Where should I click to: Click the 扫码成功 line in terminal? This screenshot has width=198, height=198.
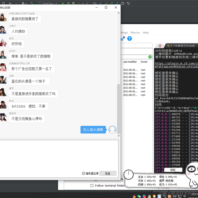click(161, 95)
